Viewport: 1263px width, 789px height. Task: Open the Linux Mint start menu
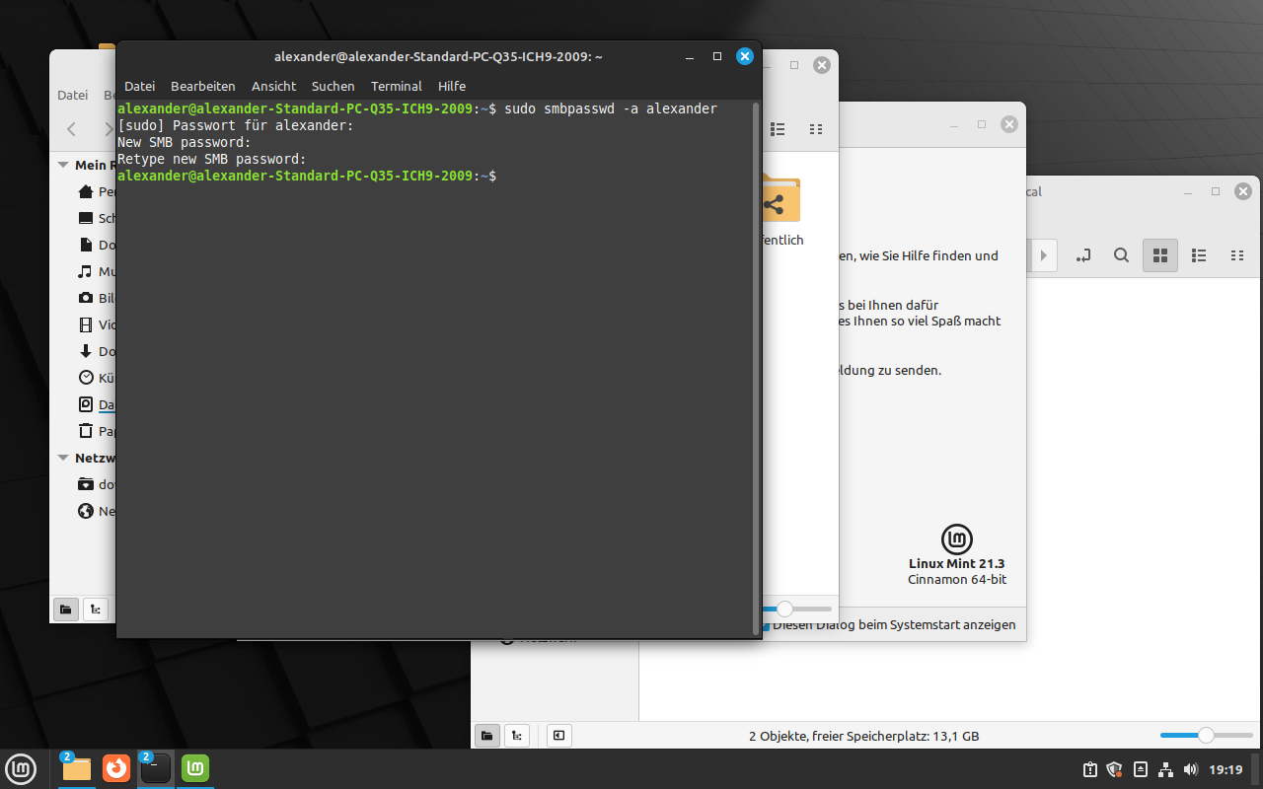pos(21,768)
